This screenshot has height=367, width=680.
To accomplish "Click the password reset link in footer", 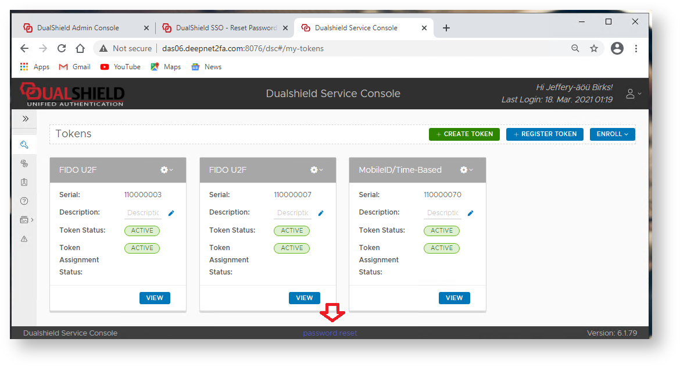I will 330,333.
